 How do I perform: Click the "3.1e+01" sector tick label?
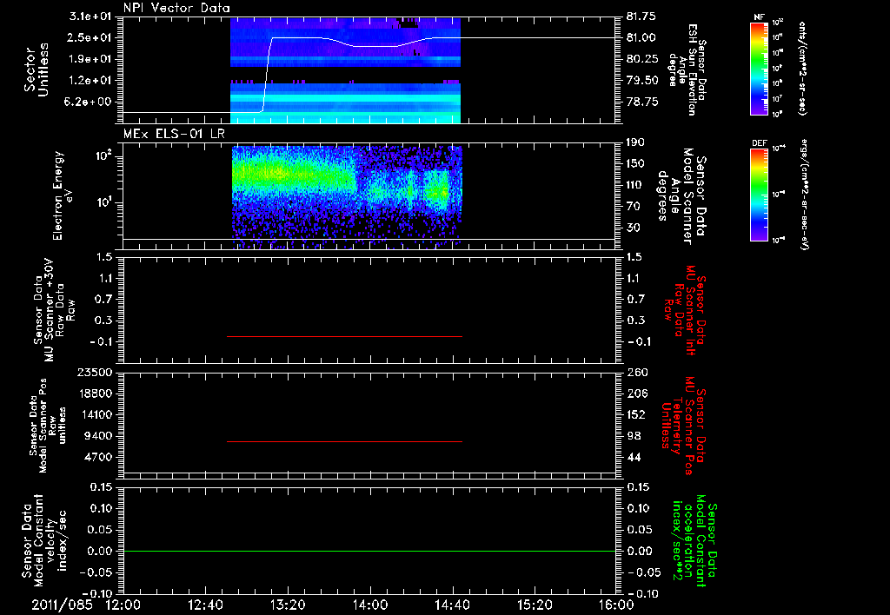(90, 17)
